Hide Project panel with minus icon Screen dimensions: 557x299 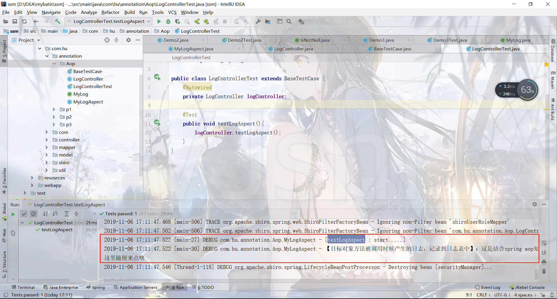coord(138,40)
